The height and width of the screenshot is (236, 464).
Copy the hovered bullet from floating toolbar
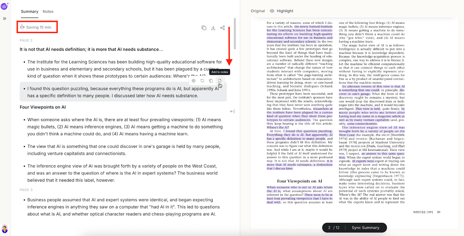click(211, 81)
